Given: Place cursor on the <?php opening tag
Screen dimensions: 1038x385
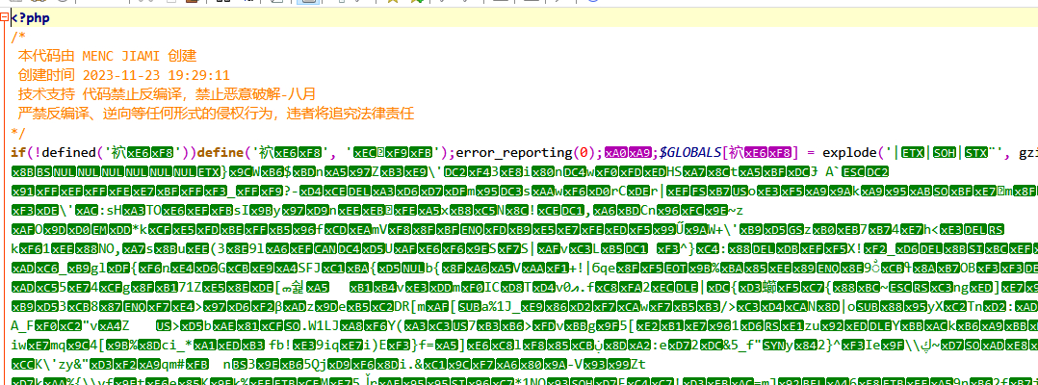Looking at the screenshot, I should coord(31,18).
